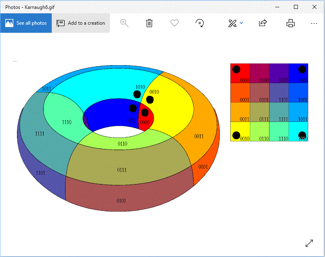Click the 1101 label on the purple torus side
The width and height of the screenshot is (325, 257).
(x=40, y=173)
